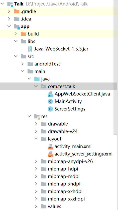
Task: Click the activity_main.xml layout file icon
Action: (50, 146)
